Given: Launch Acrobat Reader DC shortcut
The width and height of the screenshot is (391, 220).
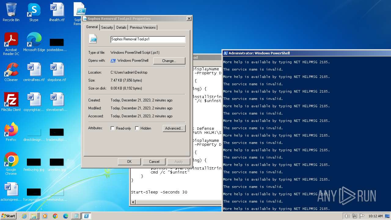Looking at the screenshot, I should point(11,44).
